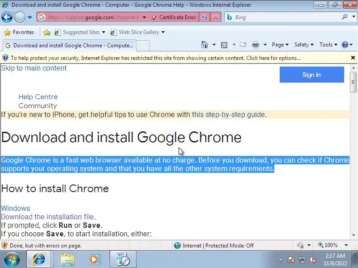This screenshot has height=268, width=358.
Task: Click the status bar privacy lock icon
Action: (x=300, y=245)
